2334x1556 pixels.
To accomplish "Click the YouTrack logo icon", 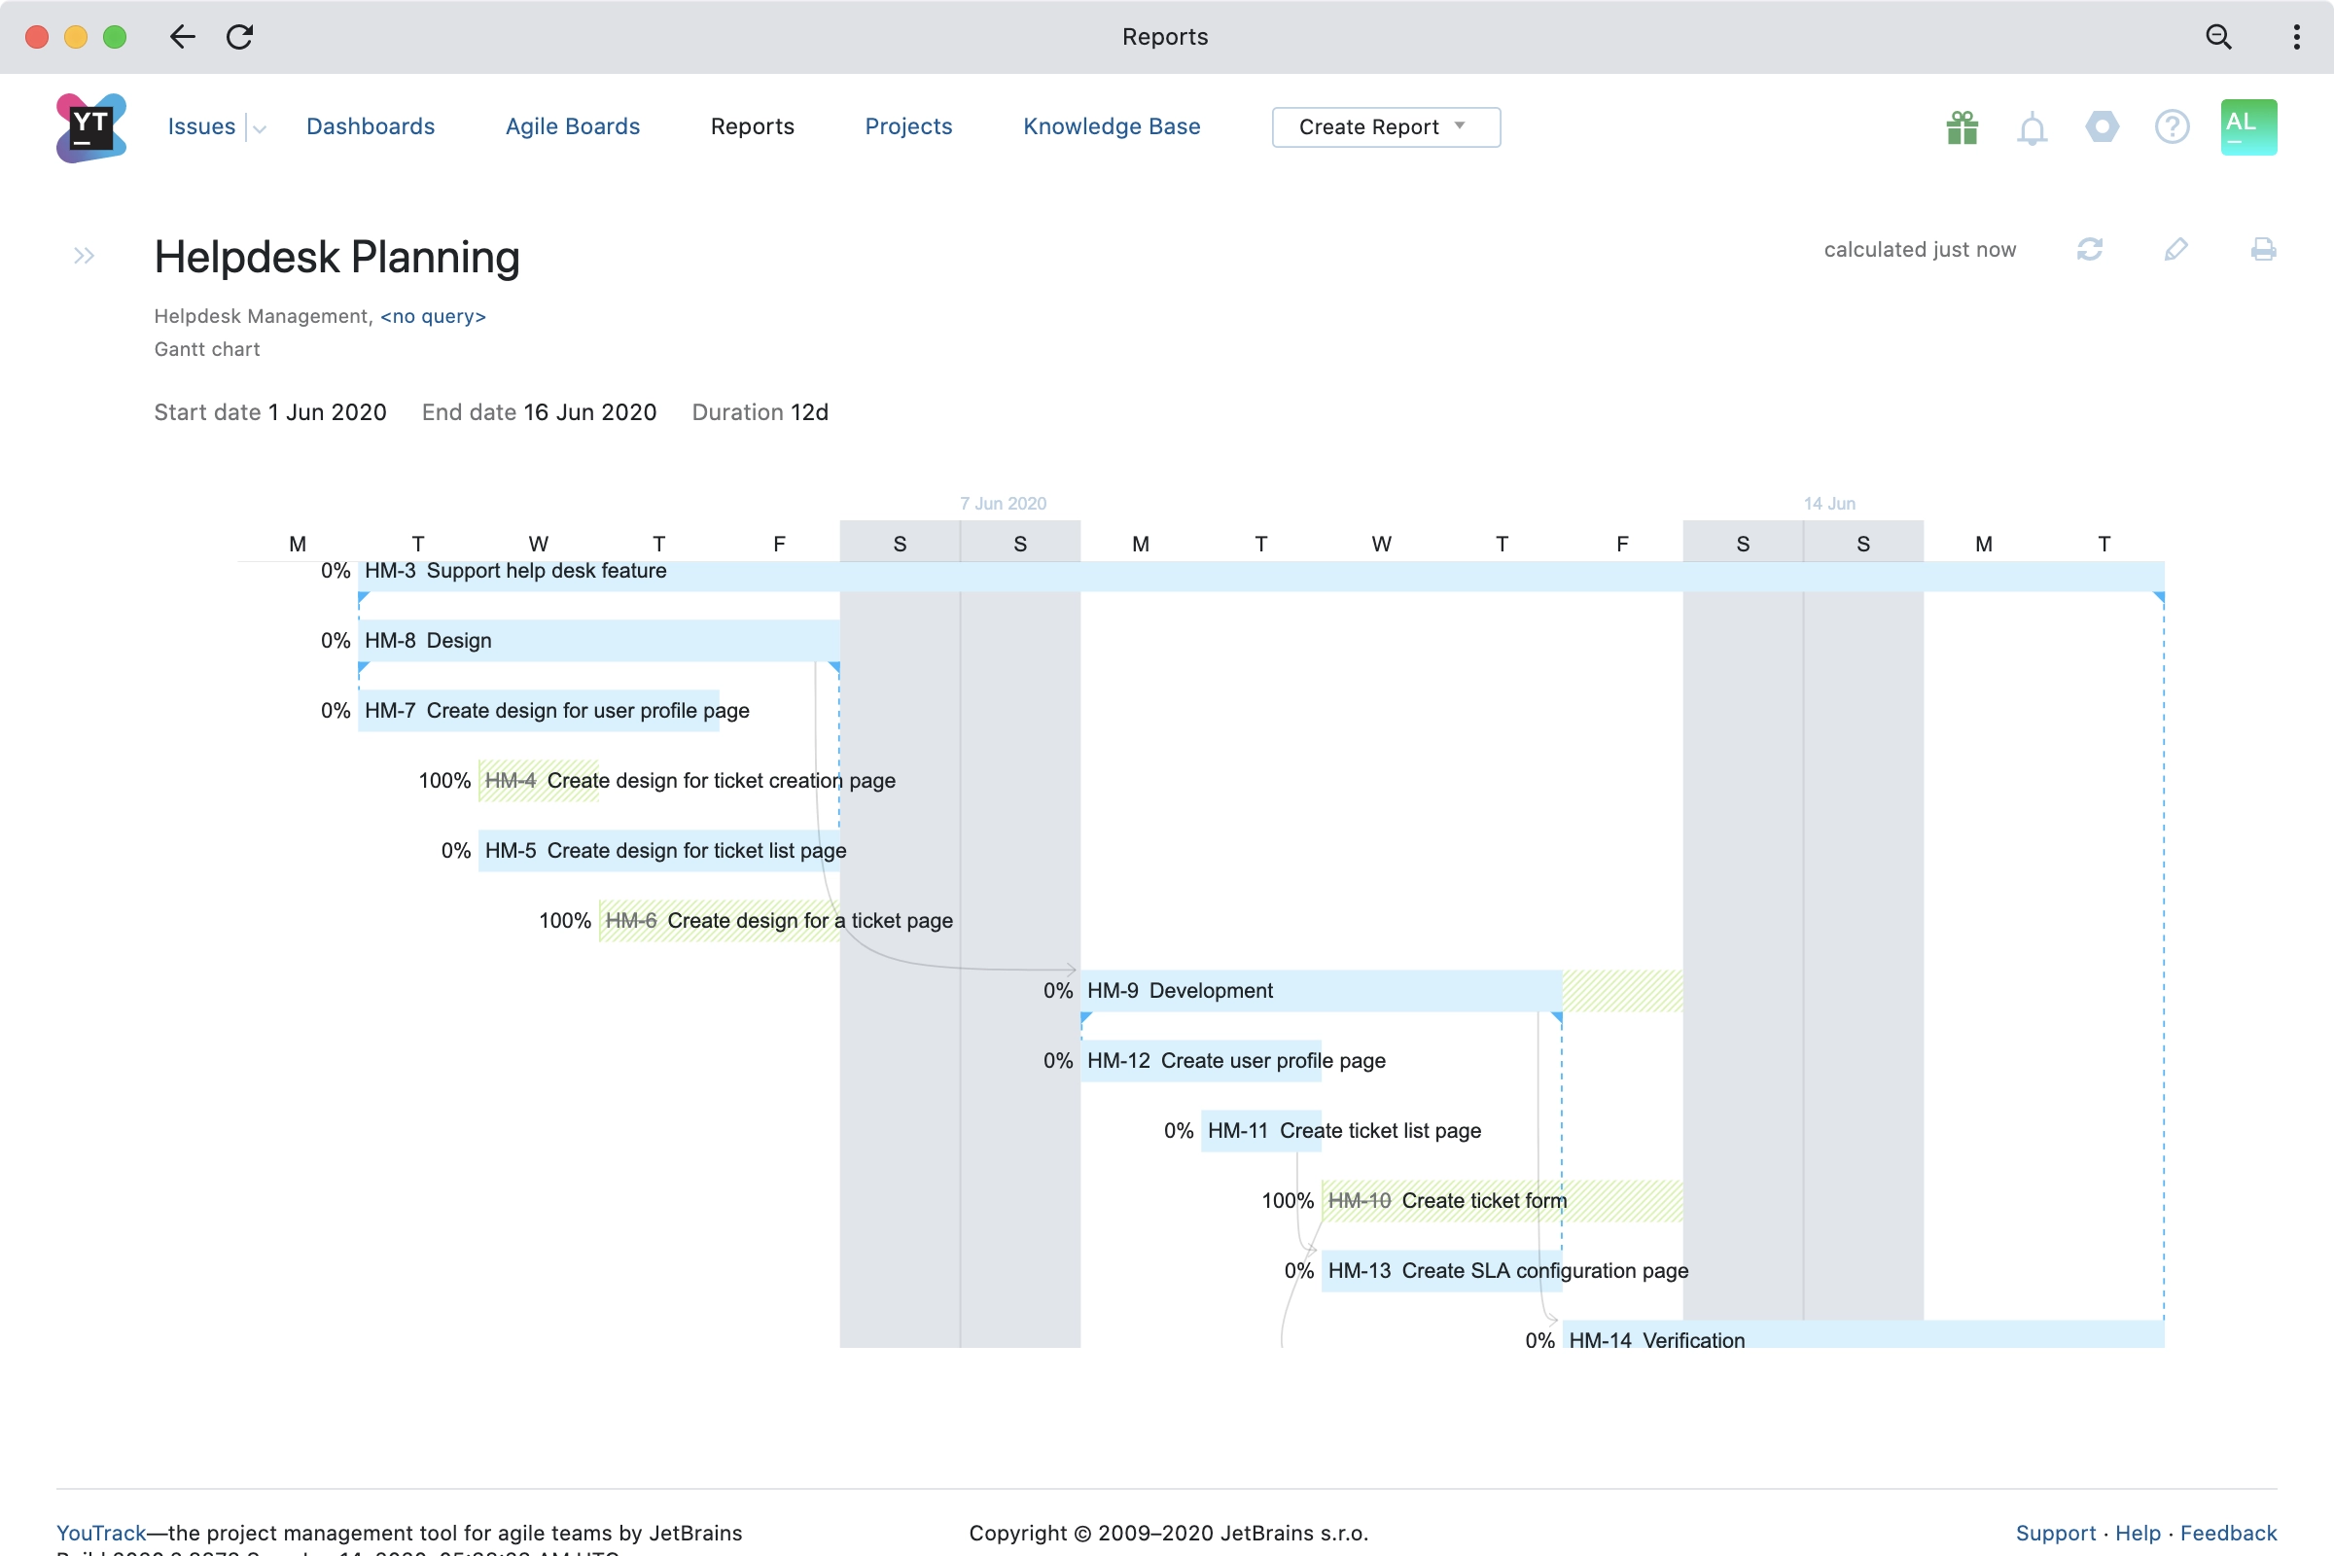I will click(90, 127).
